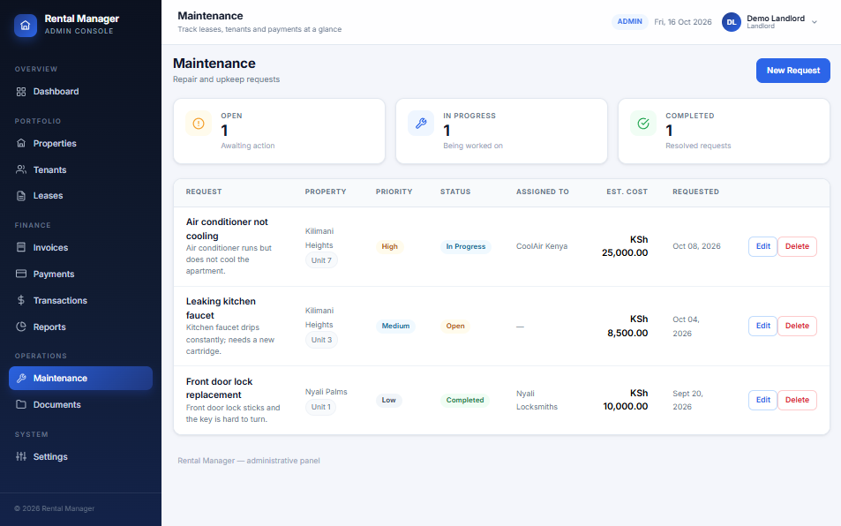Click the ADMIN role badge
The width and height of the screenshot is (841, 526).
coord(630,22)
